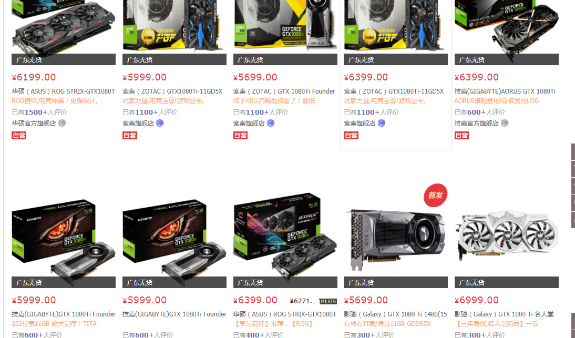Open the 技嘉 AORUS GTX 1080Ti product title
Screen dimensions: 575x338
[505, 91]
